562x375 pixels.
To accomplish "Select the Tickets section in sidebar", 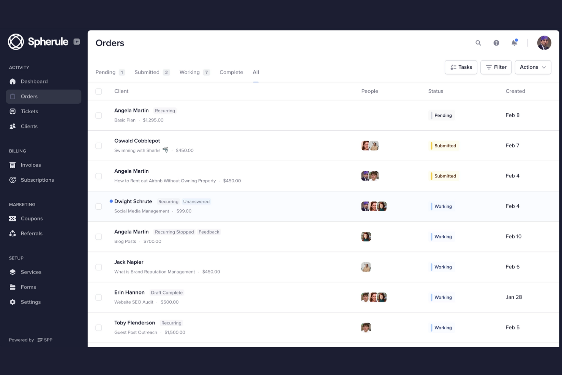I will (29, 111).
